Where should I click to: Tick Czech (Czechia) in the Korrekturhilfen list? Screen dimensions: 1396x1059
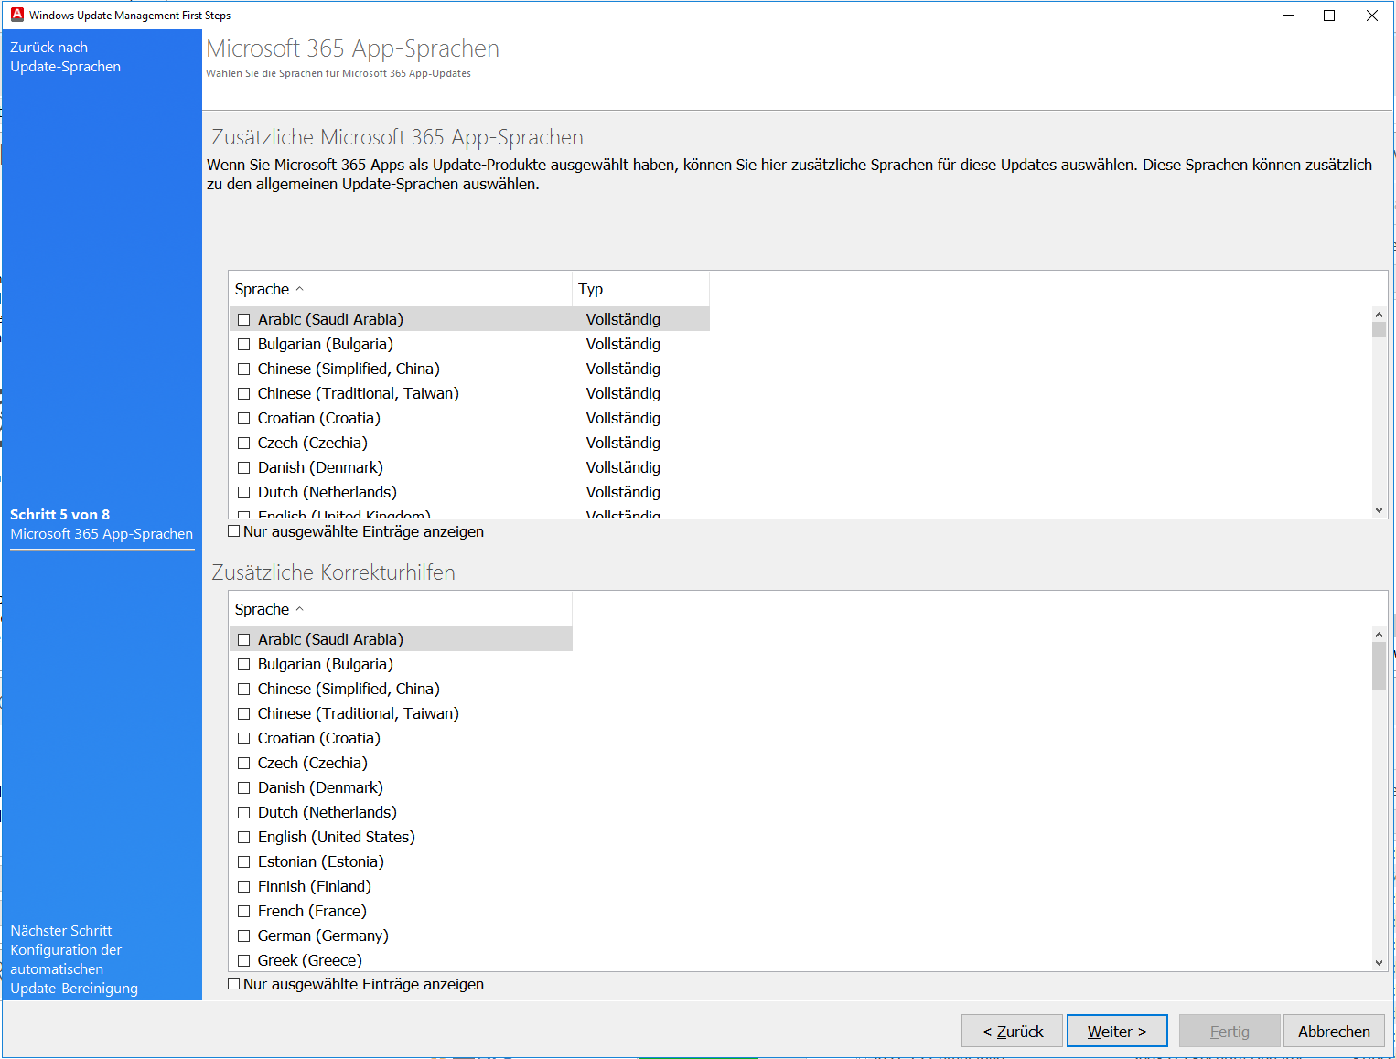[x=243, y=764]
